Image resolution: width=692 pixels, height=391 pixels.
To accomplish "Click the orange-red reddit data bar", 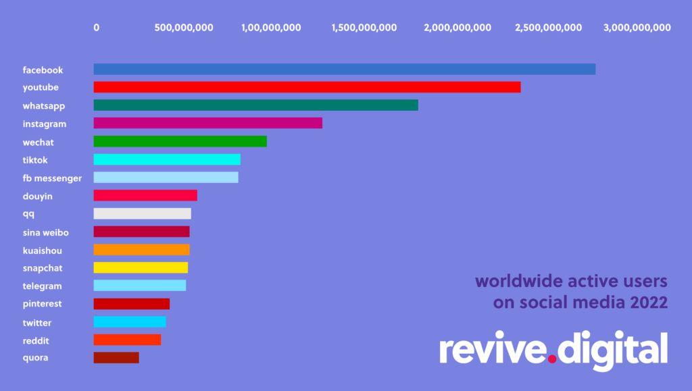I will tap(127, 340).
